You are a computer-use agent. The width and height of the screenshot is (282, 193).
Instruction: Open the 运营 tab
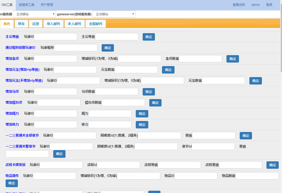click(36, 24)
